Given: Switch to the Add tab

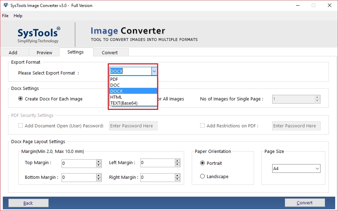Looking at the screenshot, I should pos(15,52).
